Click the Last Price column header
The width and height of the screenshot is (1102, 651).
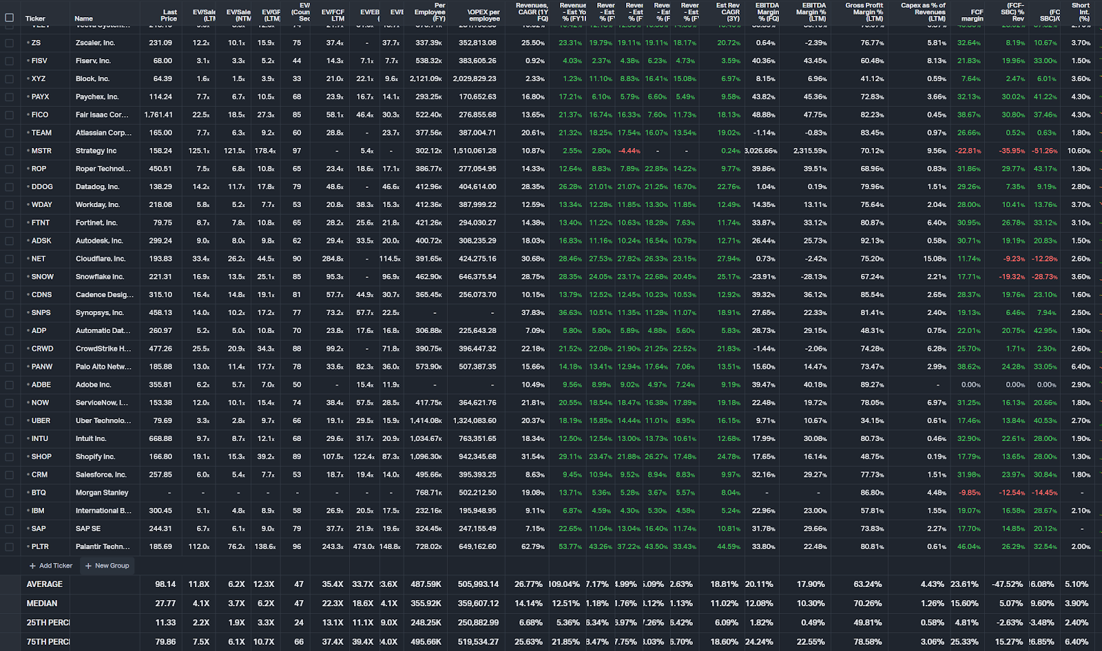click(x=169, y=15)
